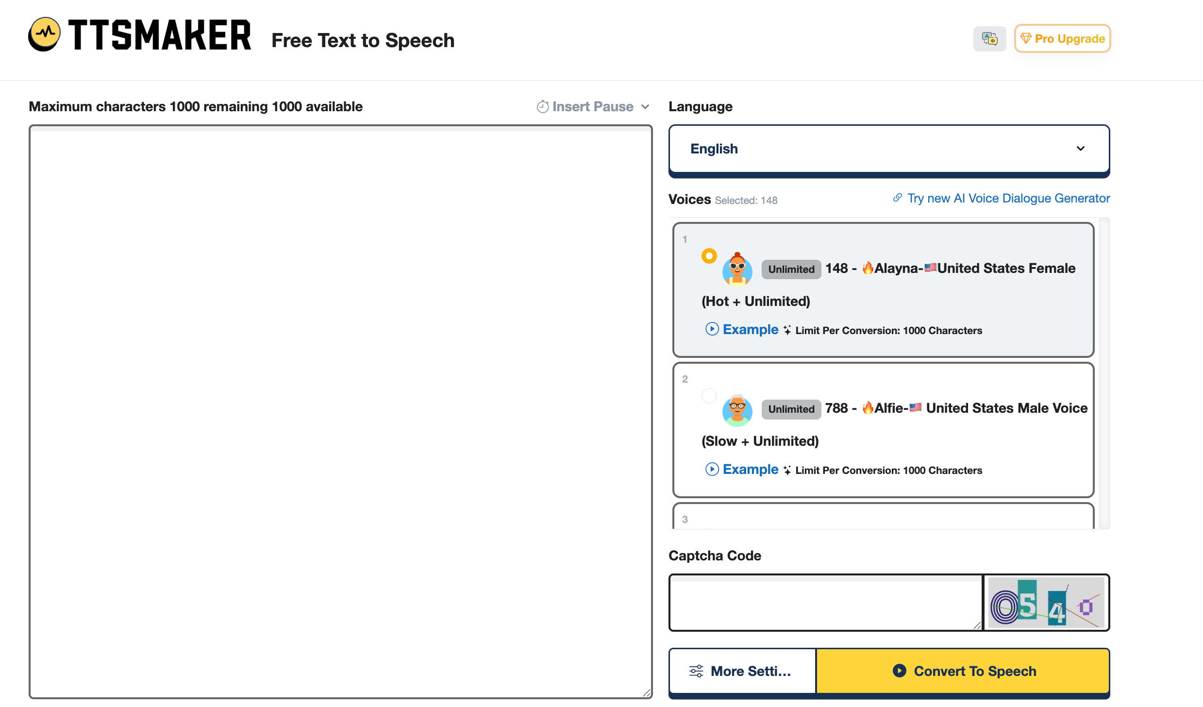Click into the main text area
1203x707 pixels.
click(340, 412)
